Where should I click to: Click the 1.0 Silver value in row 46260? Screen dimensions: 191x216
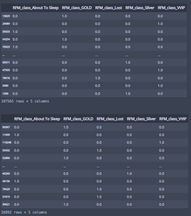click(129, 173)
